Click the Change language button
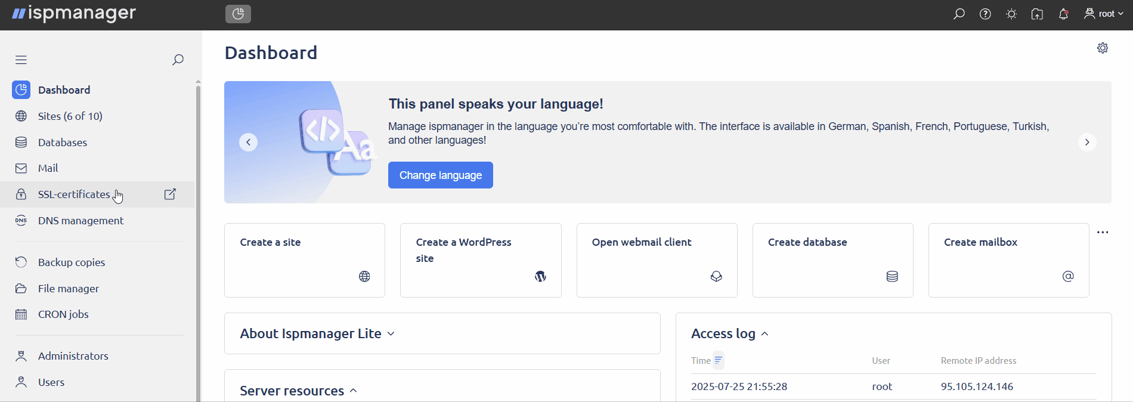The height and width of the screenshot is (402, 1133). (441, 175)
